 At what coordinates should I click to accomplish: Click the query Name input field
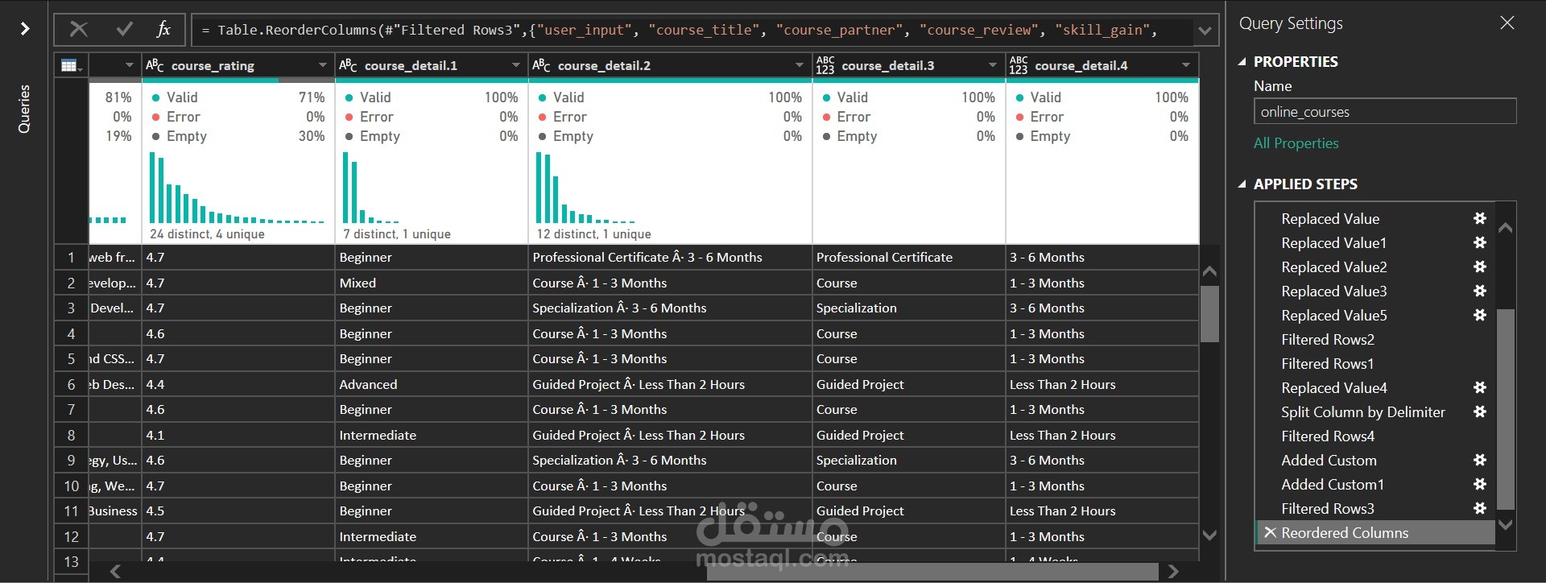(1385, 111)
